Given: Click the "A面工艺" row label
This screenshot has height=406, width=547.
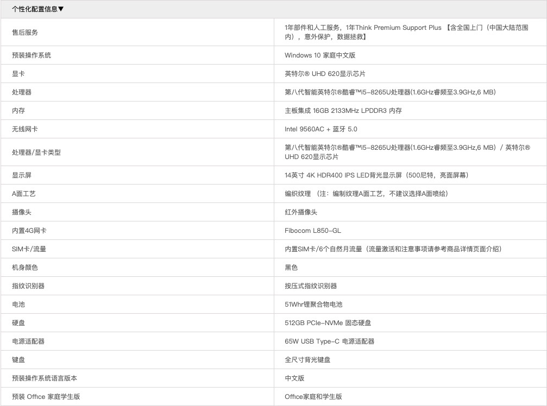Looking at the screenshot, I should pos(24,193).
